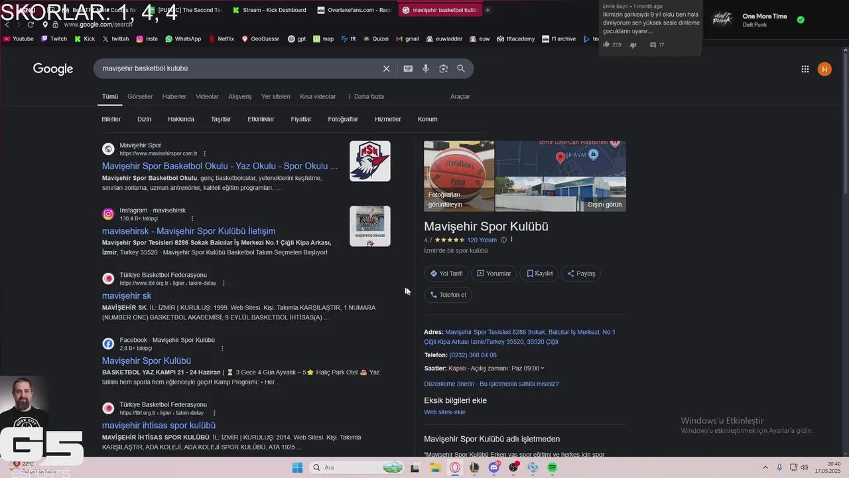Screen dimensions: 849x478
Task: Open more options in the knowledge panel rating row
Action: click(x=511, y=240)
